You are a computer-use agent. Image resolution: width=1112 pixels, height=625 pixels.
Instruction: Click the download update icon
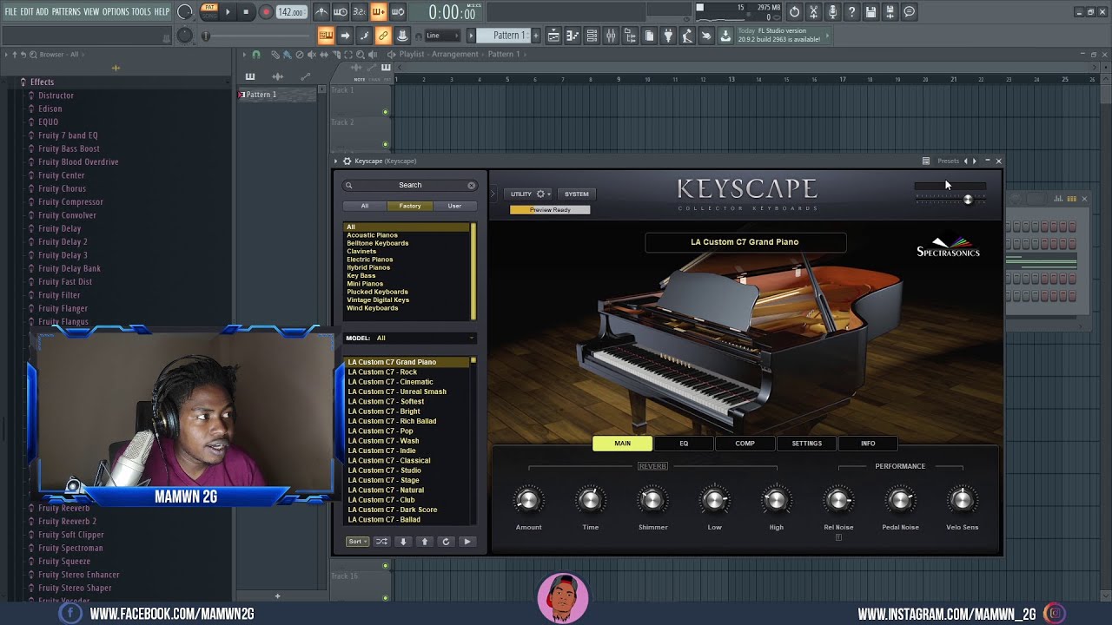[x=725, y=36]
